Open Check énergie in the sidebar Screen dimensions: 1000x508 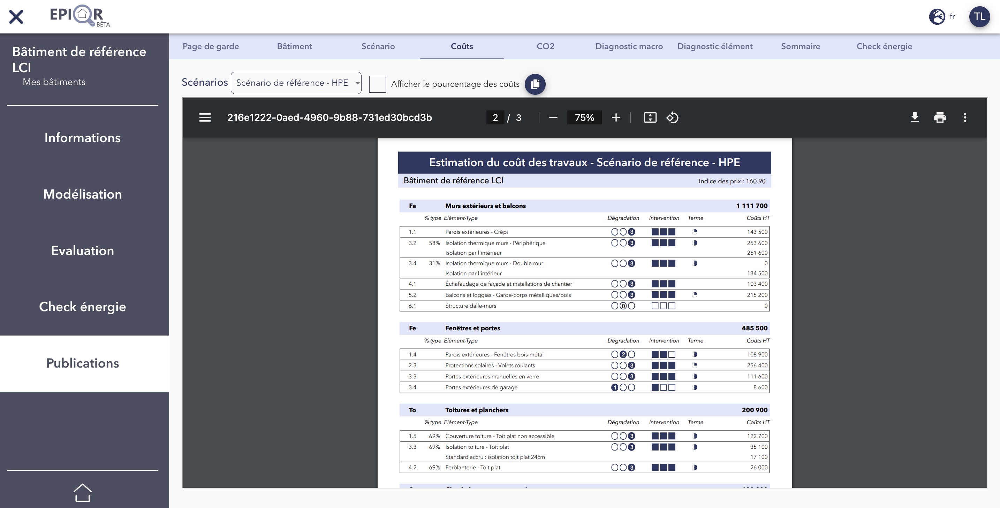click(83, 307)
